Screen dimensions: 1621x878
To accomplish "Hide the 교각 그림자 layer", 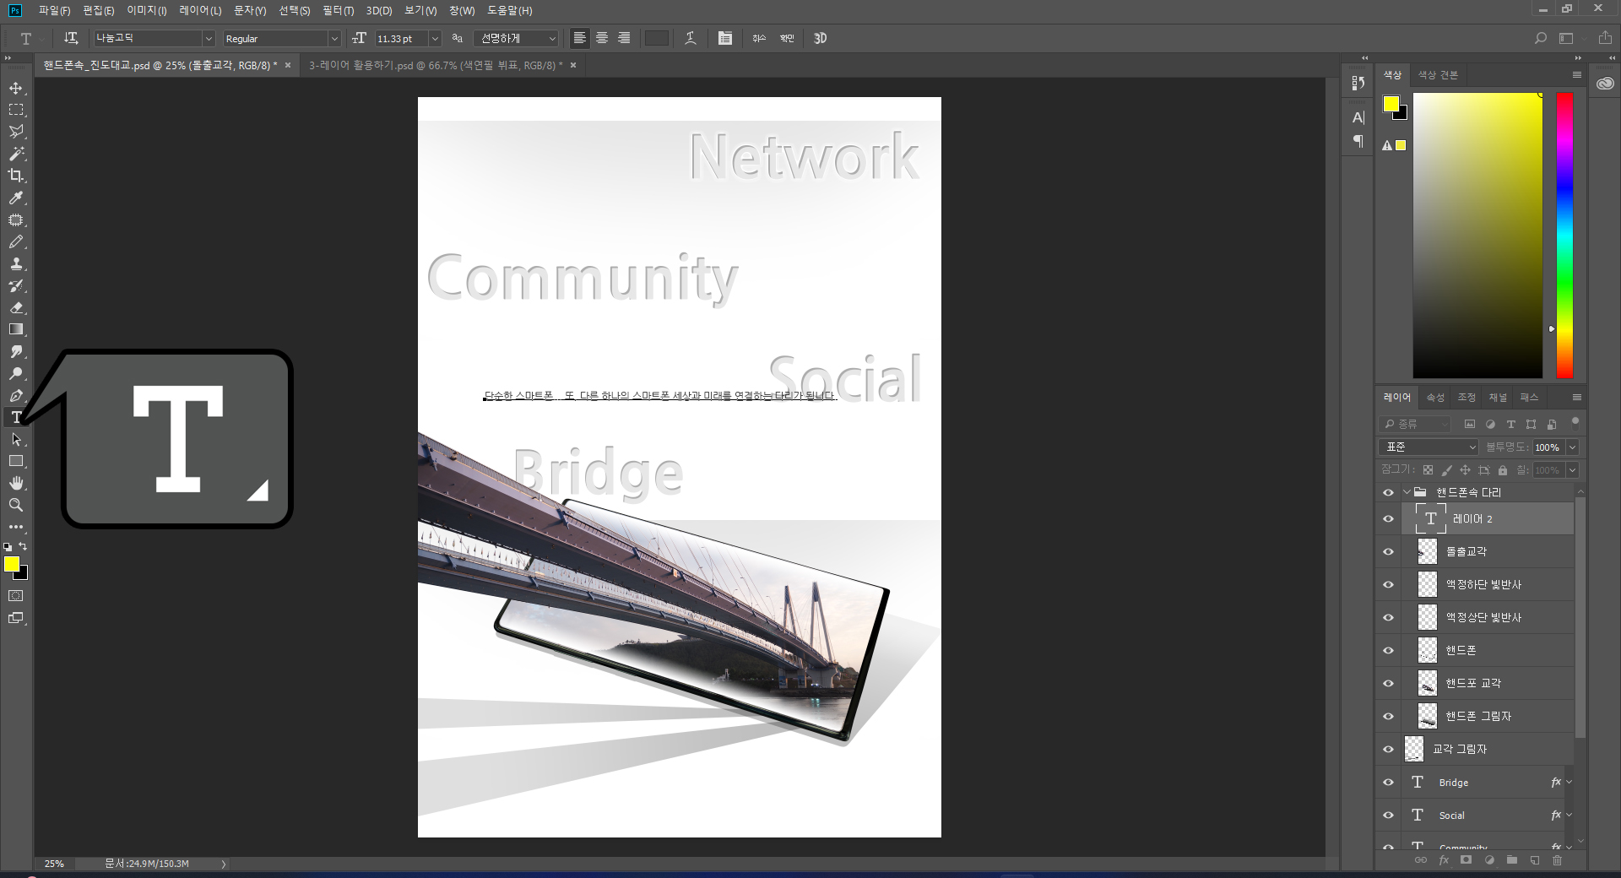I will click(1388, 750).
